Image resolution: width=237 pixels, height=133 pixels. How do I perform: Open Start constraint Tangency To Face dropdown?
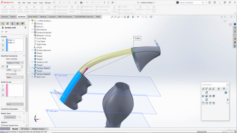click(x=15, y=62)
